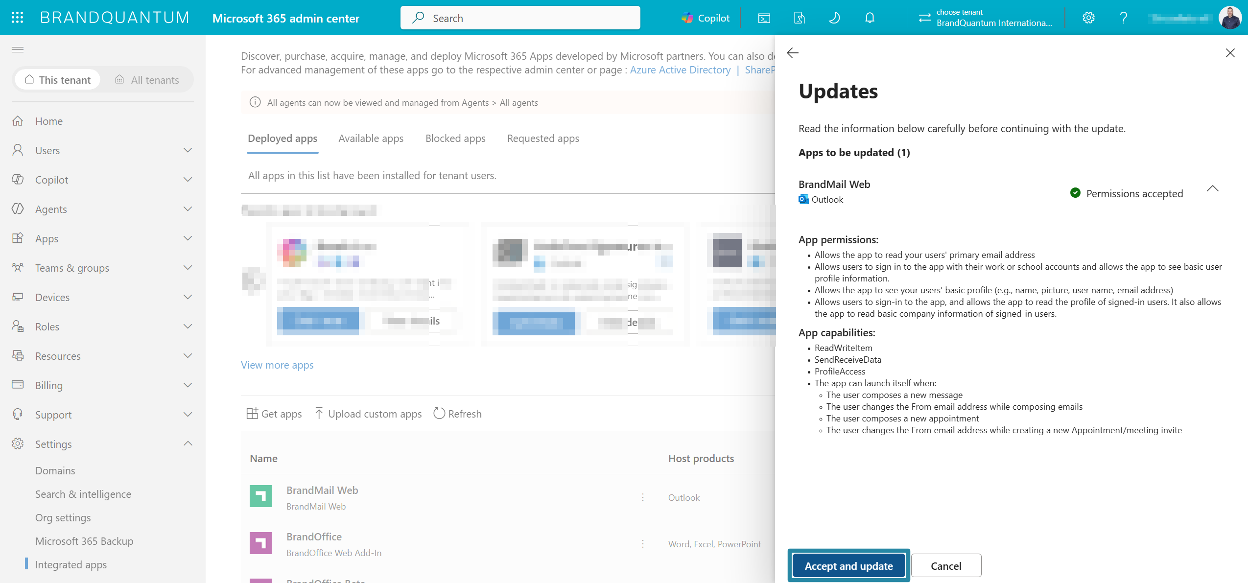Viewport: 1248px width, 583px height.
Task: Click the Search input field
Action: [520, 18]
